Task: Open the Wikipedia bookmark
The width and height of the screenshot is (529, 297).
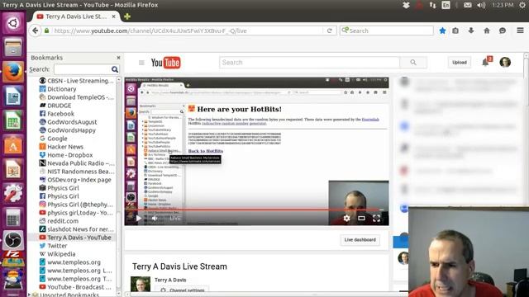Action: pos(57,254)
